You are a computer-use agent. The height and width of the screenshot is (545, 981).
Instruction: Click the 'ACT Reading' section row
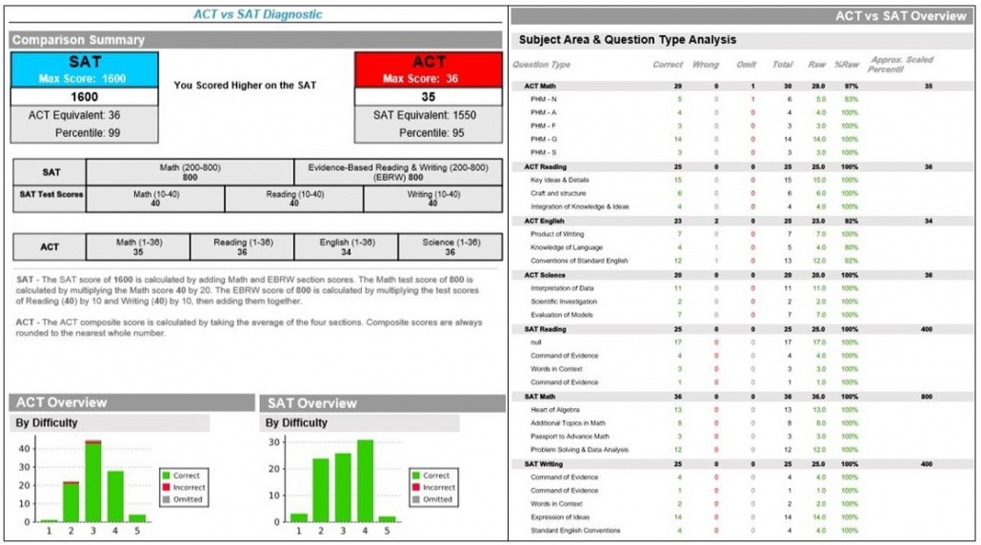[742, 166]
